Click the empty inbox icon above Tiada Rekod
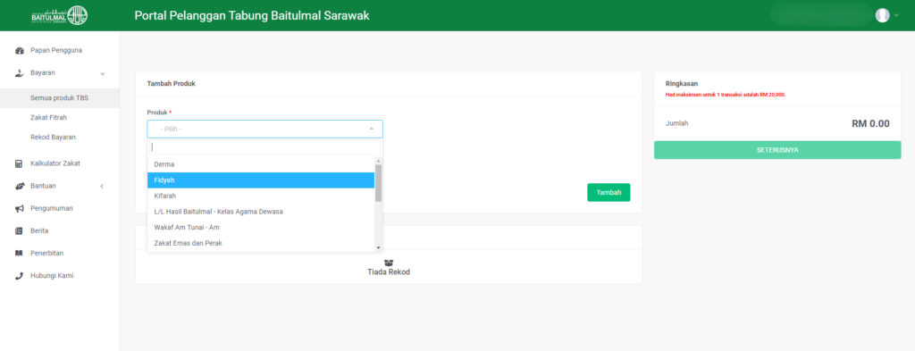The width and height of the screenshot is (915, 351). click(389, 263)
